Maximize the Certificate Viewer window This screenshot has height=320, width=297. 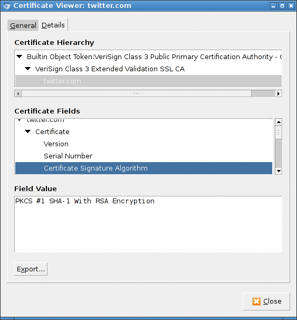[282, 6]
